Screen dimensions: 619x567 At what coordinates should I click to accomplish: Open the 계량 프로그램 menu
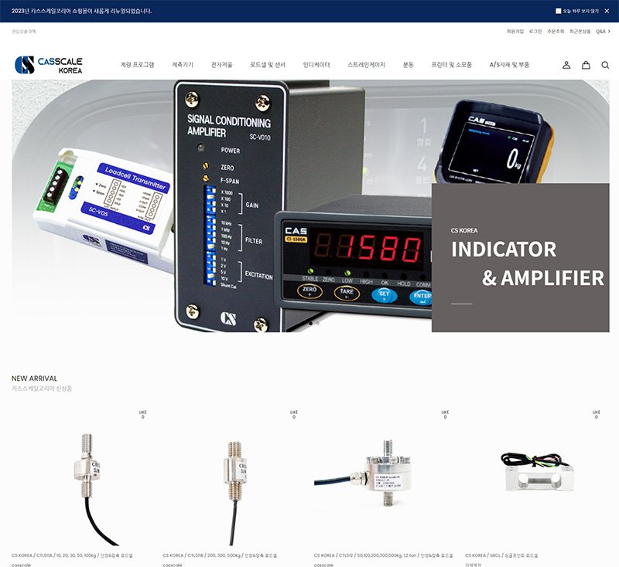click(137, 65)
